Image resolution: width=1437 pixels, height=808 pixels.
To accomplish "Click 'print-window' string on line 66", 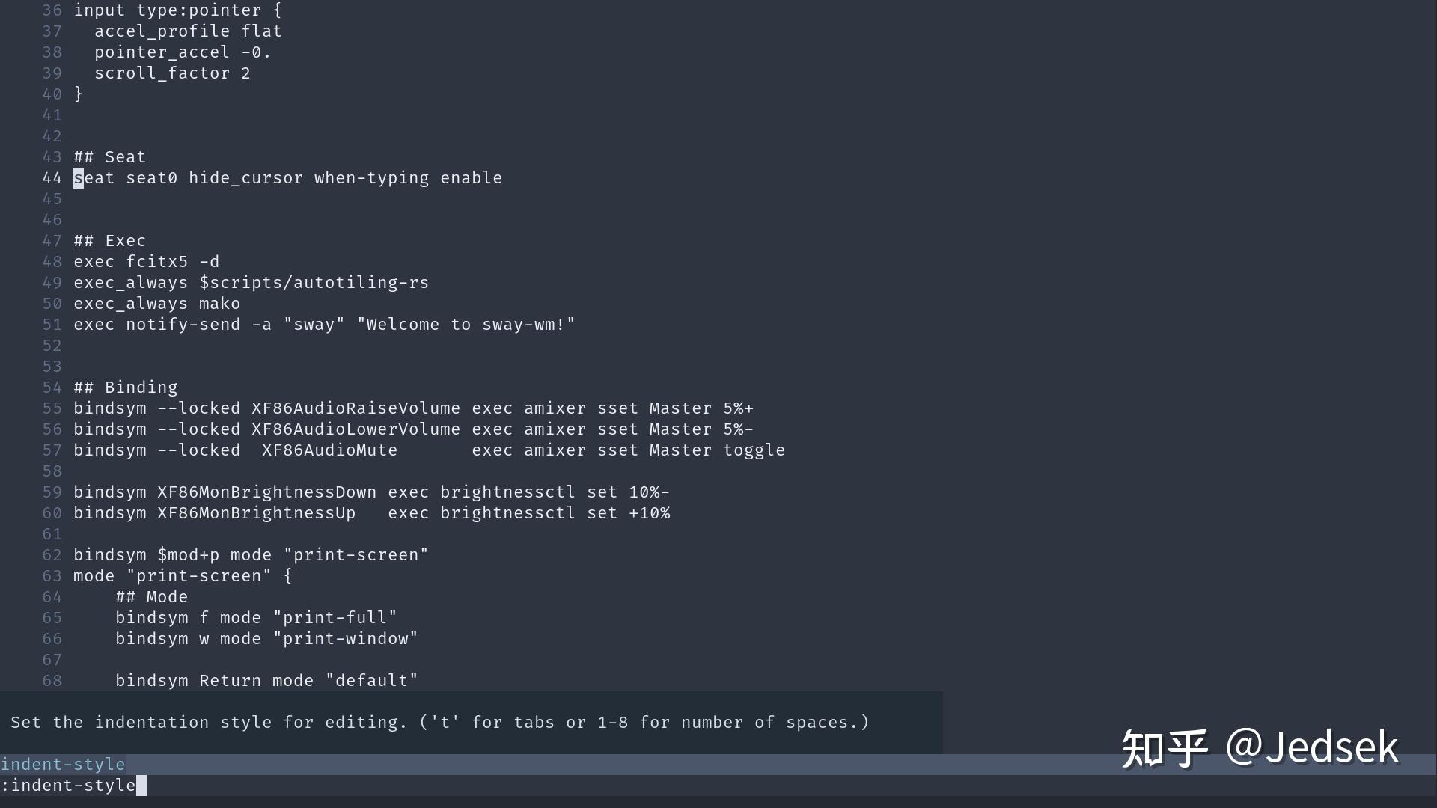I will click(x=345, y=639).
